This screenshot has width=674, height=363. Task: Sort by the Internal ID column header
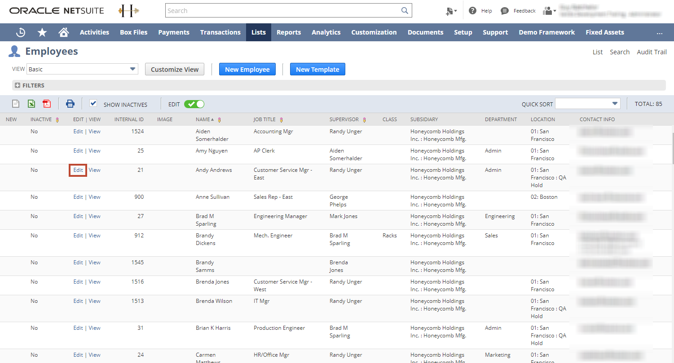click(129, 120)
